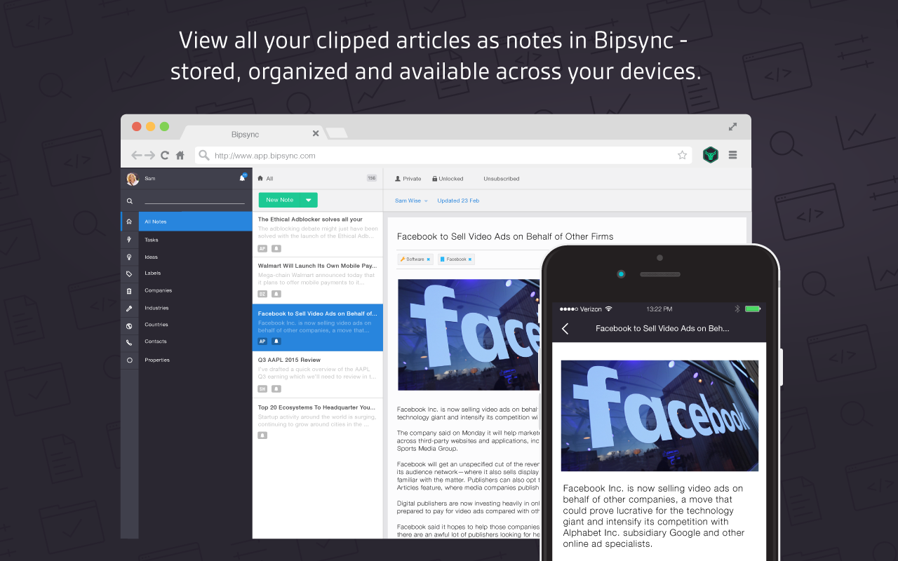Open Countries using the globe icon
The width and height of the screenshot is (898, 561).
click(x=129, y=324)
